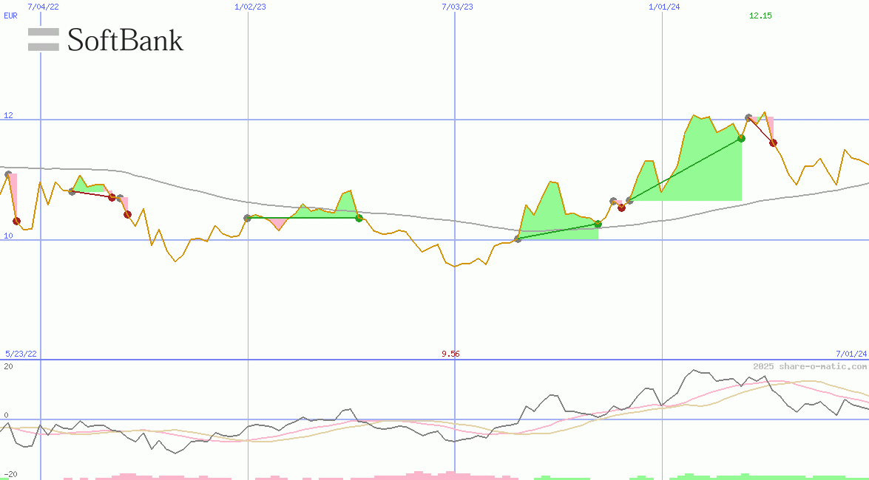Click the 12 price axis label
The width and height of the screenshot is (869, 480).
8,115
